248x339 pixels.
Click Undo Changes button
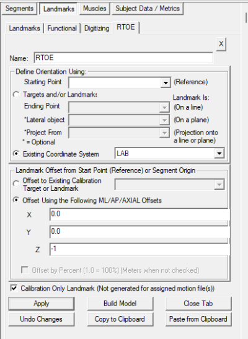tap(42, 319)
